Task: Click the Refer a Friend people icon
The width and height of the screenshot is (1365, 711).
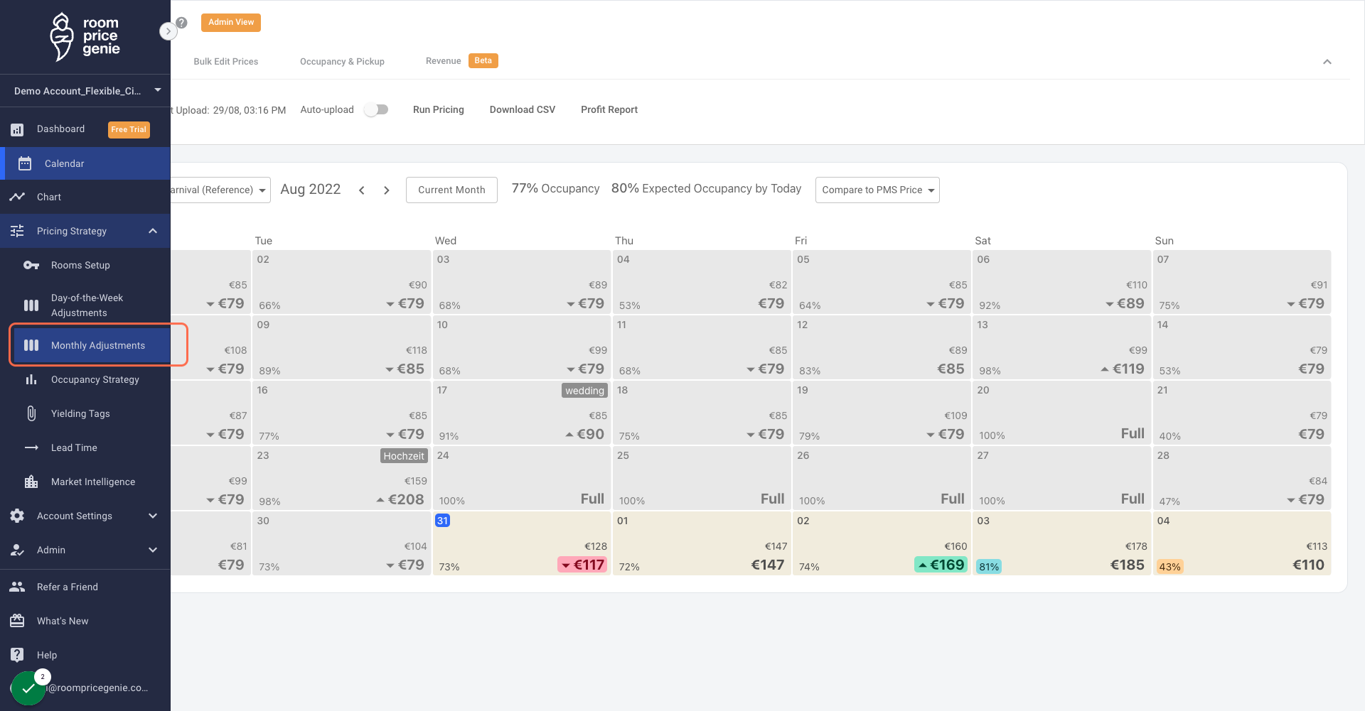Action: (x=17, y=587)
